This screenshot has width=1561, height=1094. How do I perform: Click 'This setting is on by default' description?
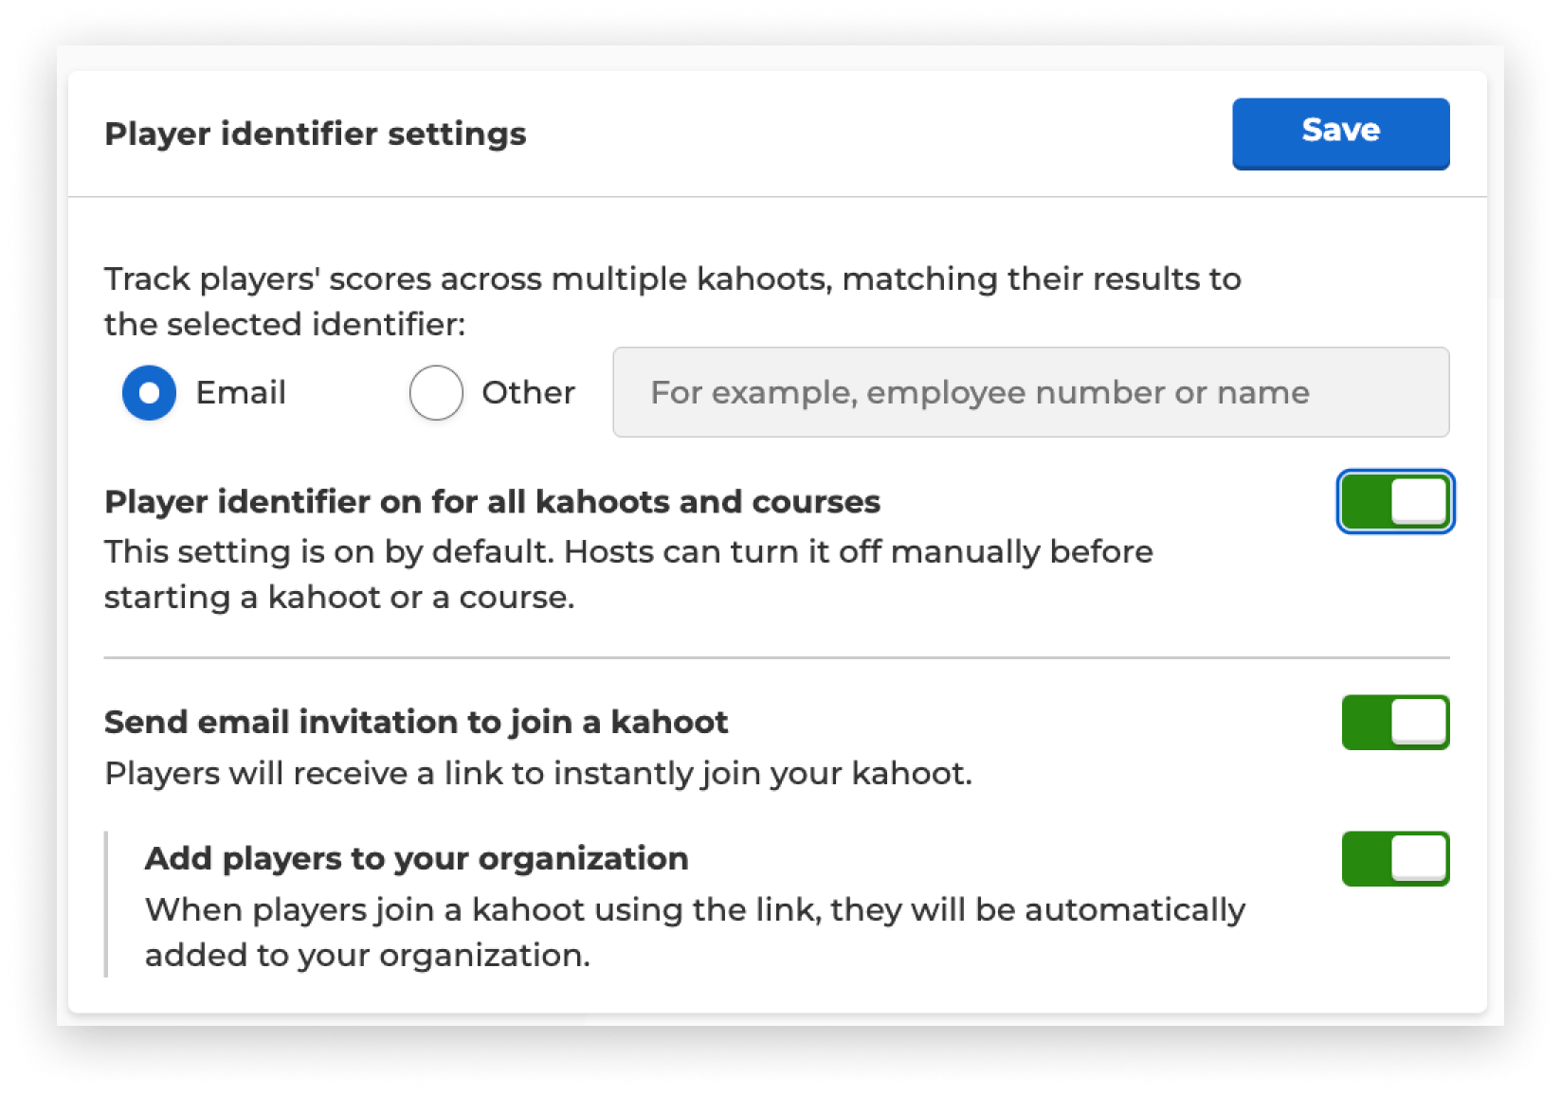(x=628, y=574)
